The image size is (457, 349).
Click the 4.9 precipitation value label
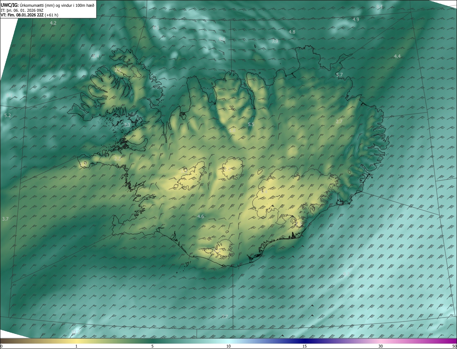(x=356, y=19)
